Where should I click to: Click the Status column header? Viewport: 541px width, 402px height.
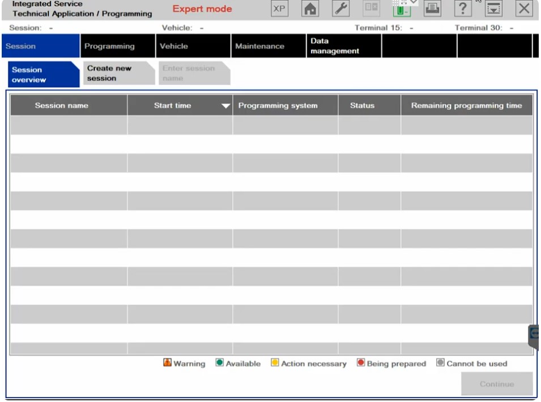pyautogui.click(x=362, y=106)
